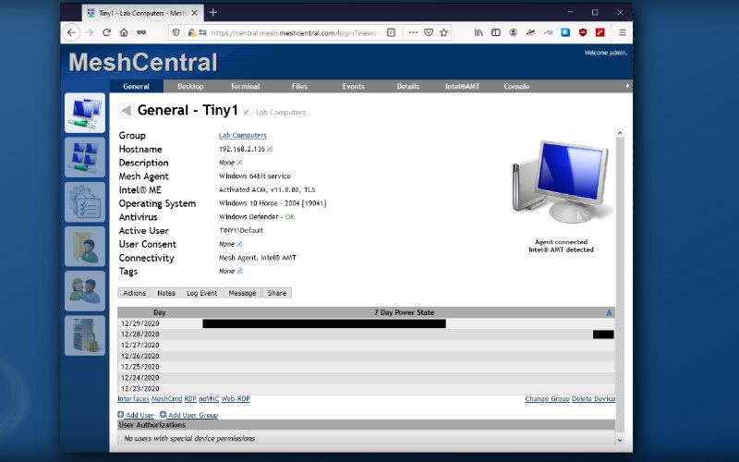Switch to the Desktop tab
The image size is (739, 462).
click(190, 86)
